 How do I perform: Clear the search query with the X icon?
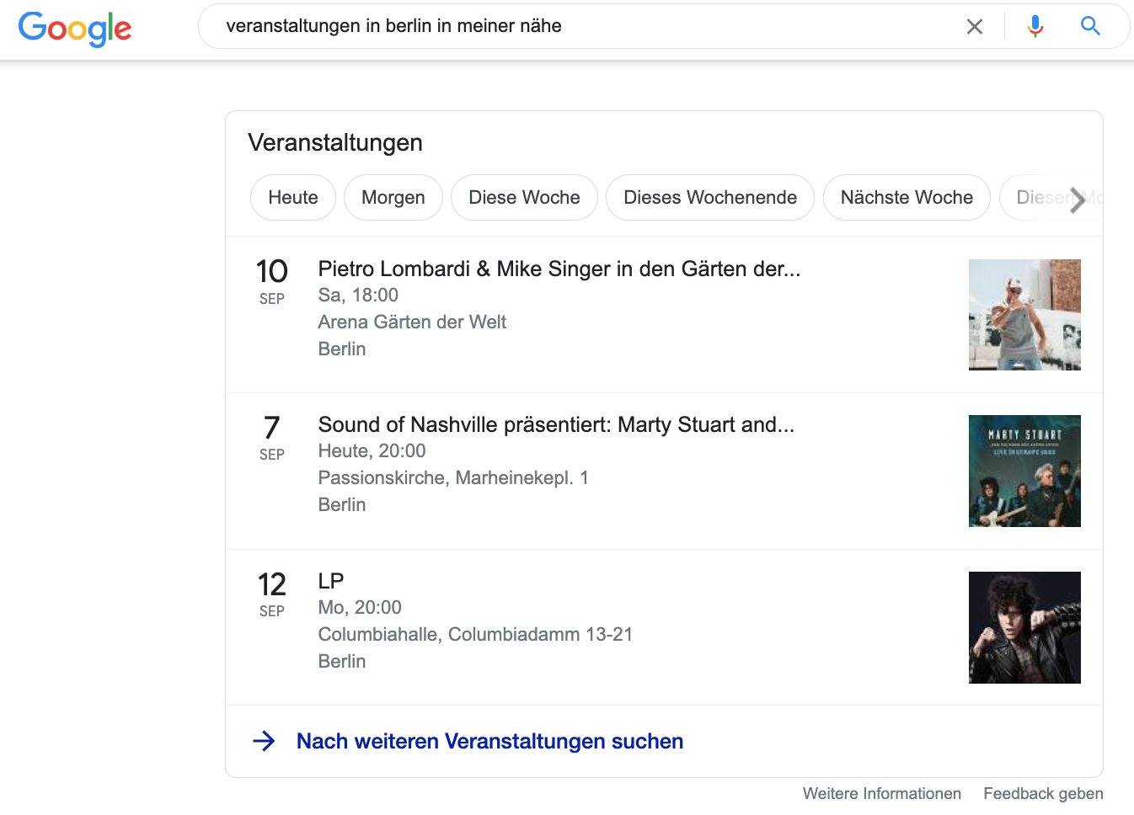(975, 27)
